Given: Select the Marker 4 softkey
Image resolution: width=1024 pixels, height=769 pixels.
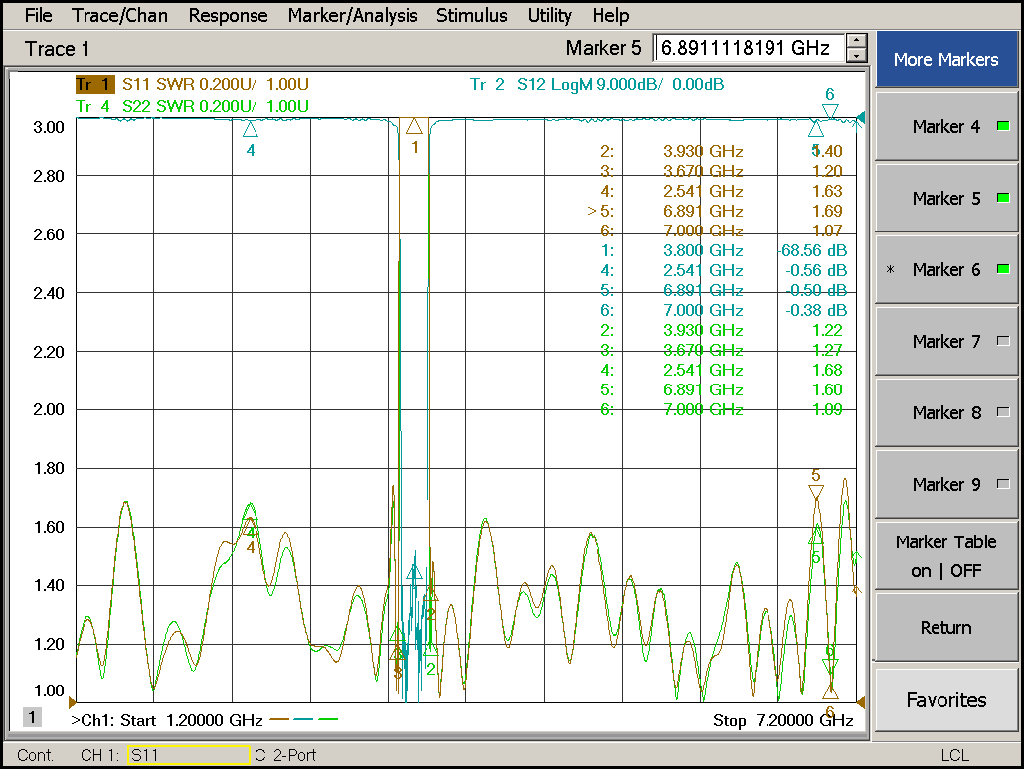Looking at the screenshot, I should tap(945, 126).
